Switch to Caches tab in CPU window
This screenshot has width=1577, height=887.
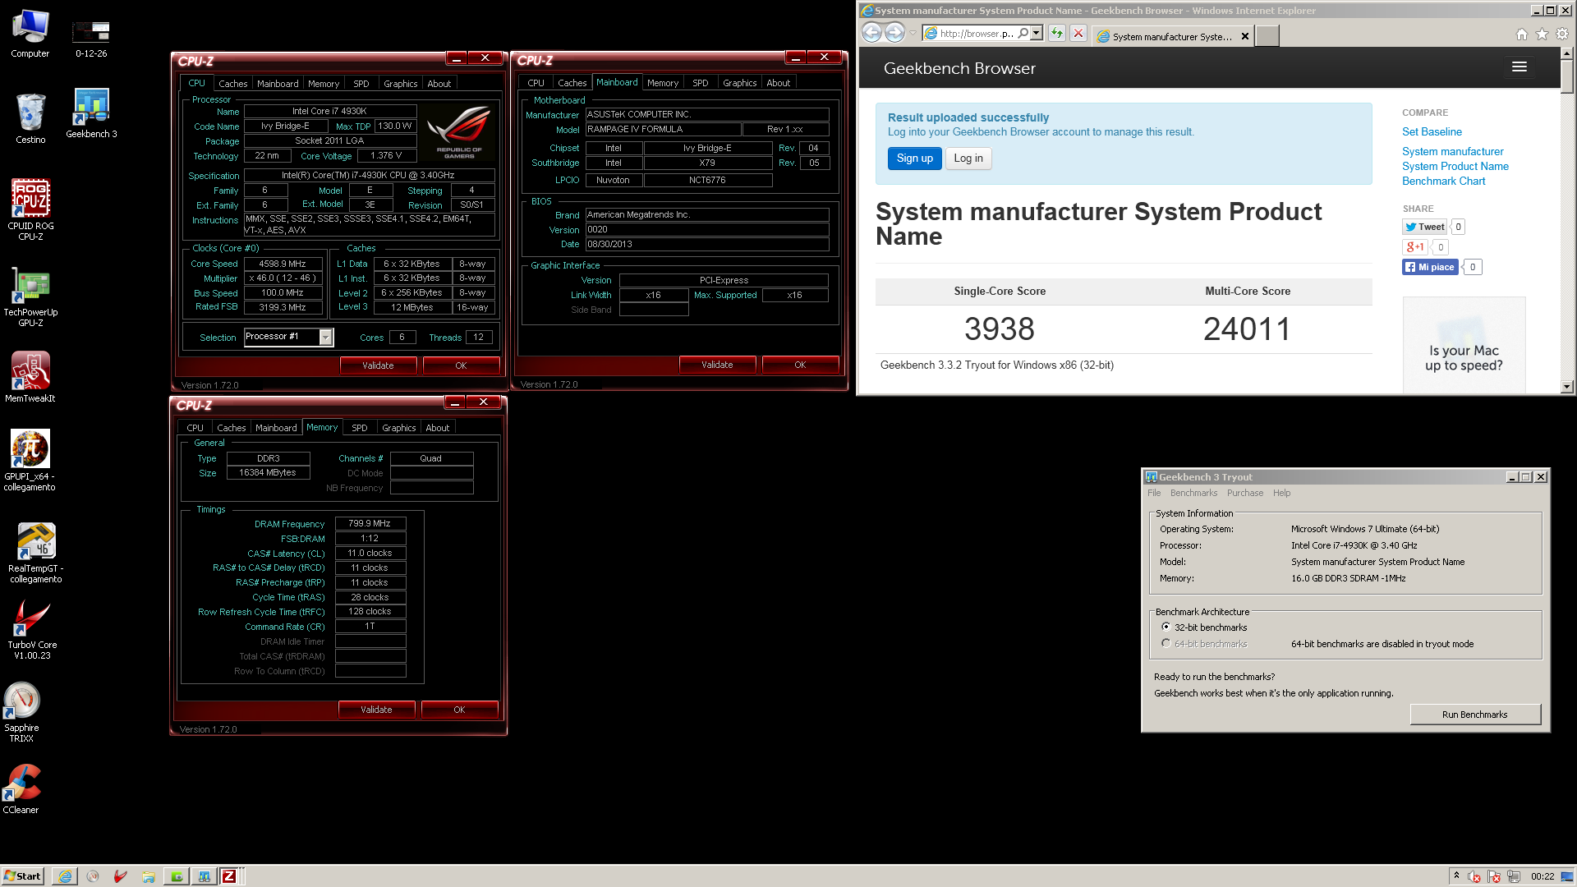pos(232,84)
